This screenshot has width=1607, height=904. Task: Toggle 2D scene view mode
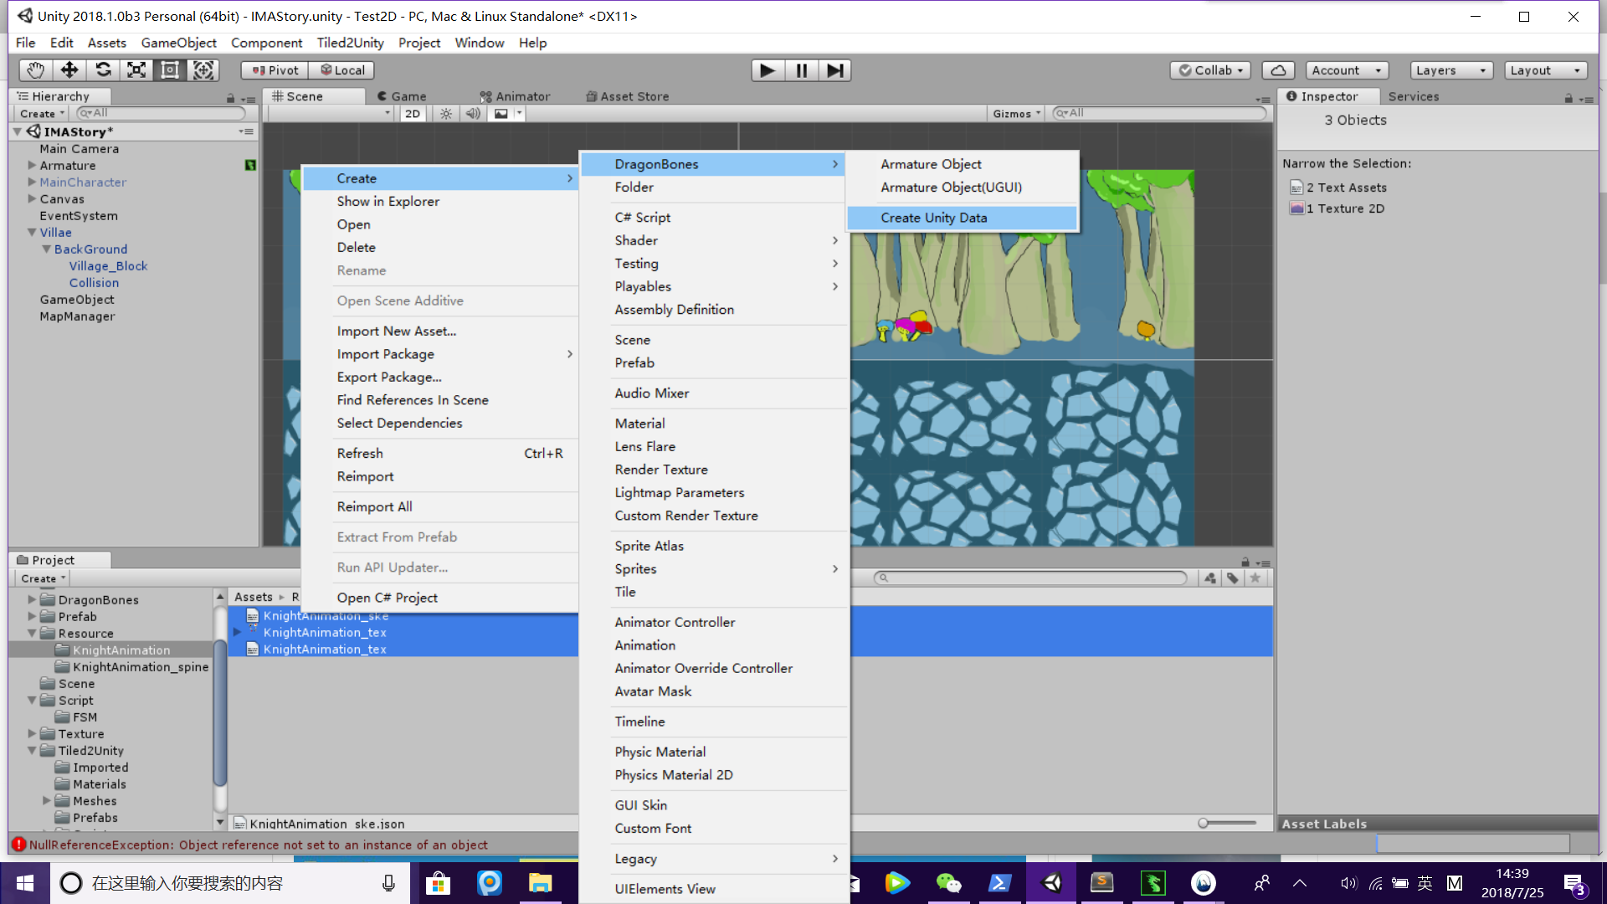(413, 114)
